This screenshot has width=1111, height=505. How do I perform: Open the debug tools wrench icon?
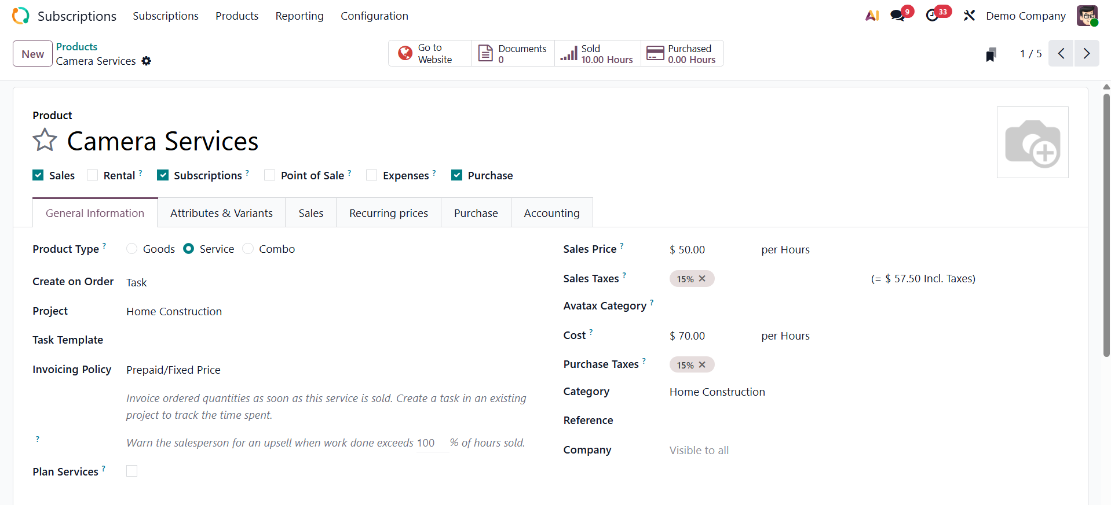click(x=969, y=16)
